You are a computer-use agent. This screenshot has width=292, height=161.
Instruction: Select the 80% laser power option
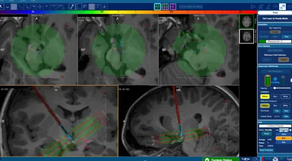pyautogui.click(x=283, y=138)
